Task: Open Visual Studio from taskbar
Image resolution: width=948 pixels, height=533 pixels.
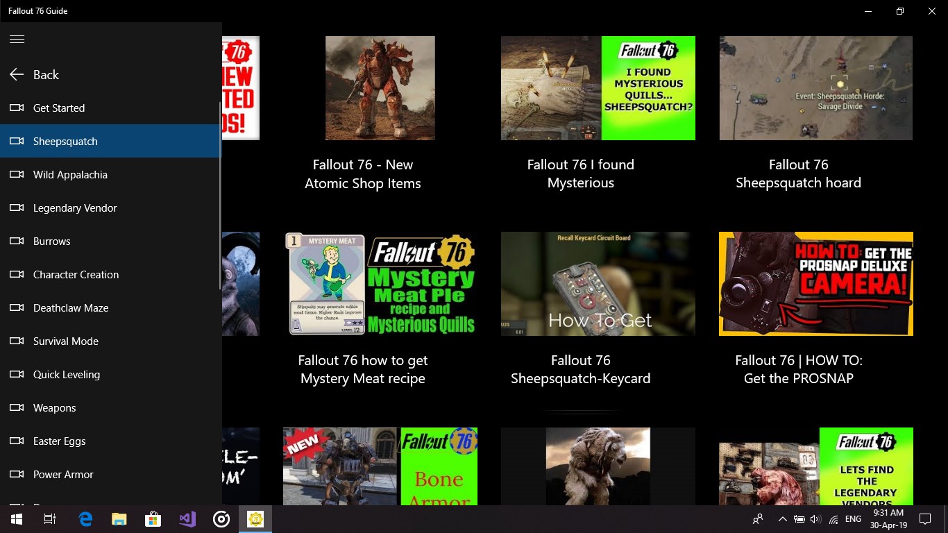Action: tap(187, 519)
